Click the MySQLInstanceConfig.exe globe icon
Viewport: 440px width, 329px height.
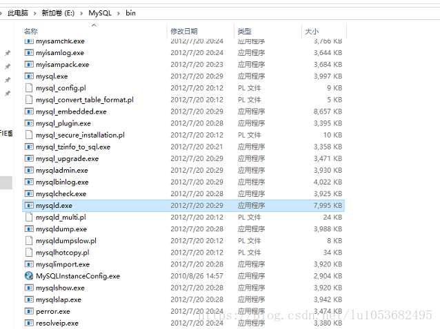click(x=29, y=276)
